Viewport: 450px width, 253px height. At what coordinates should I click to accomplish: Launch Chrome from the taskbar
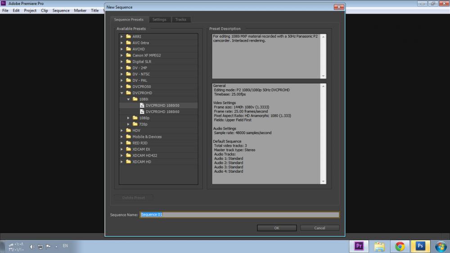pos(400,246)
